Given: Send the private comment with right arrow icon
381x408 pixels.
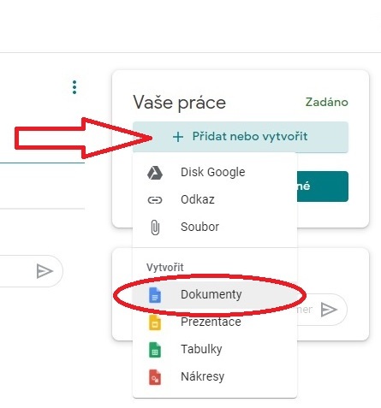Looking at the screenshot, I should click(x=329, y=310).
